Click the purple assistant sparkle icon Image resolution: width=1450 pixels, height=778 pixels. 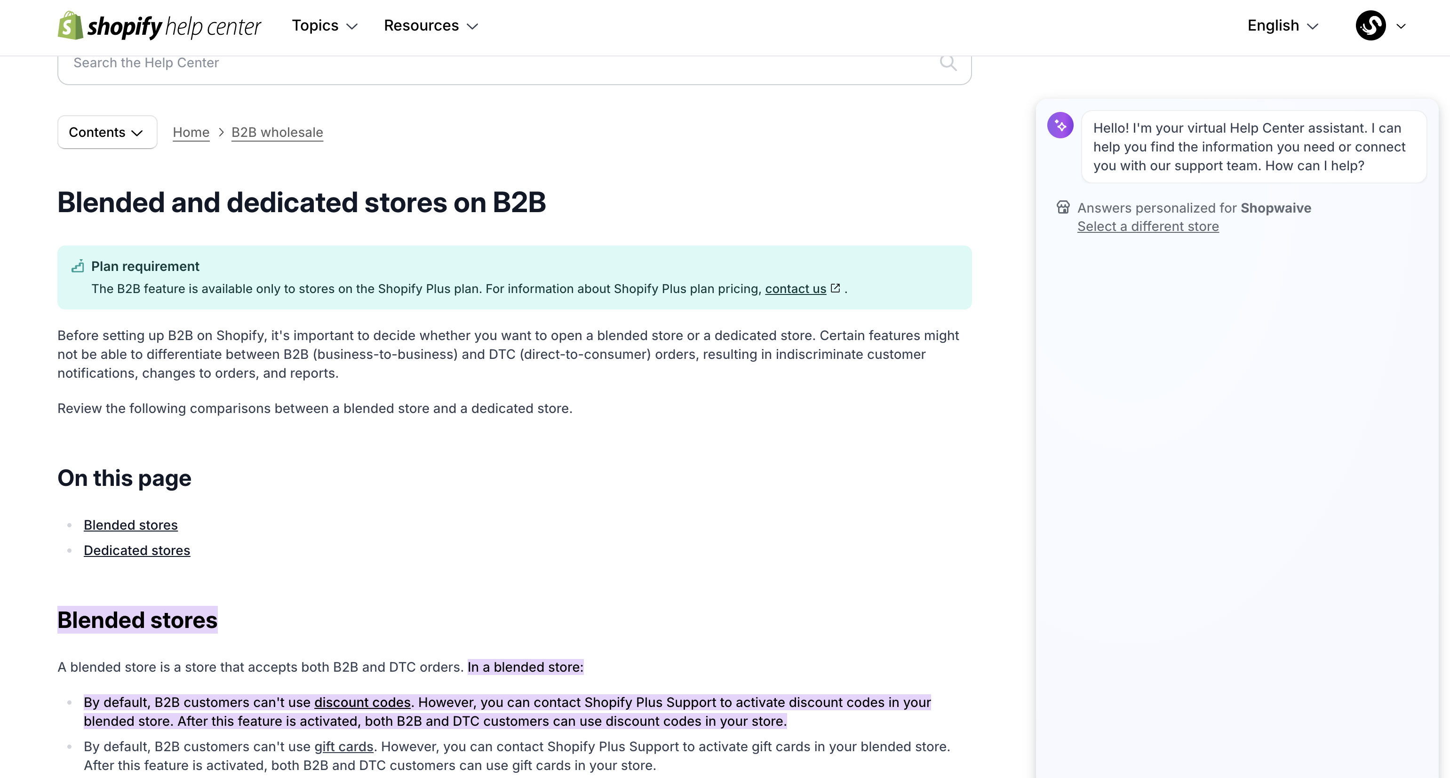1060,126
